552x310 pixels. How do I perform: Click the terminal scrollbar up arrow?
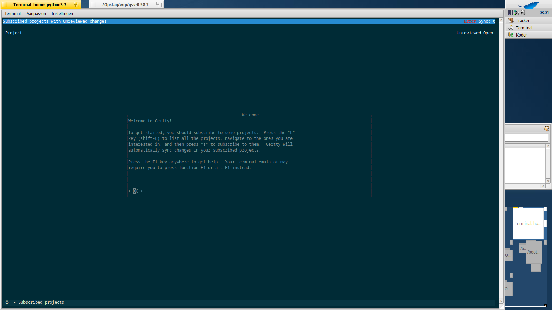(x=501, y=20)
